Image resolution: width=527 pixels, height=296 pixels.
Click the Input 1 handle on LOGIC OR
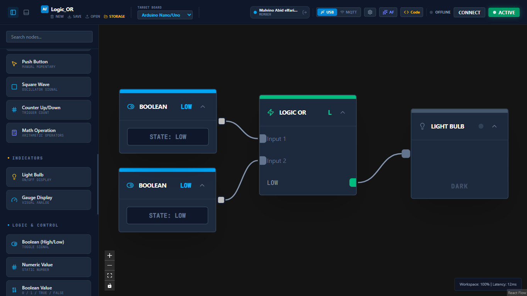tap(263, 139)
